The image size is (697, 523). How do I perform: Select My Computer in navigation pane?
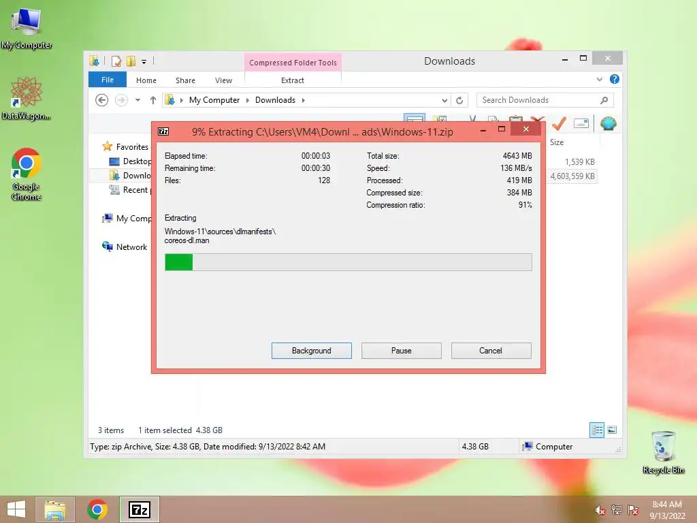pos(127,219)
